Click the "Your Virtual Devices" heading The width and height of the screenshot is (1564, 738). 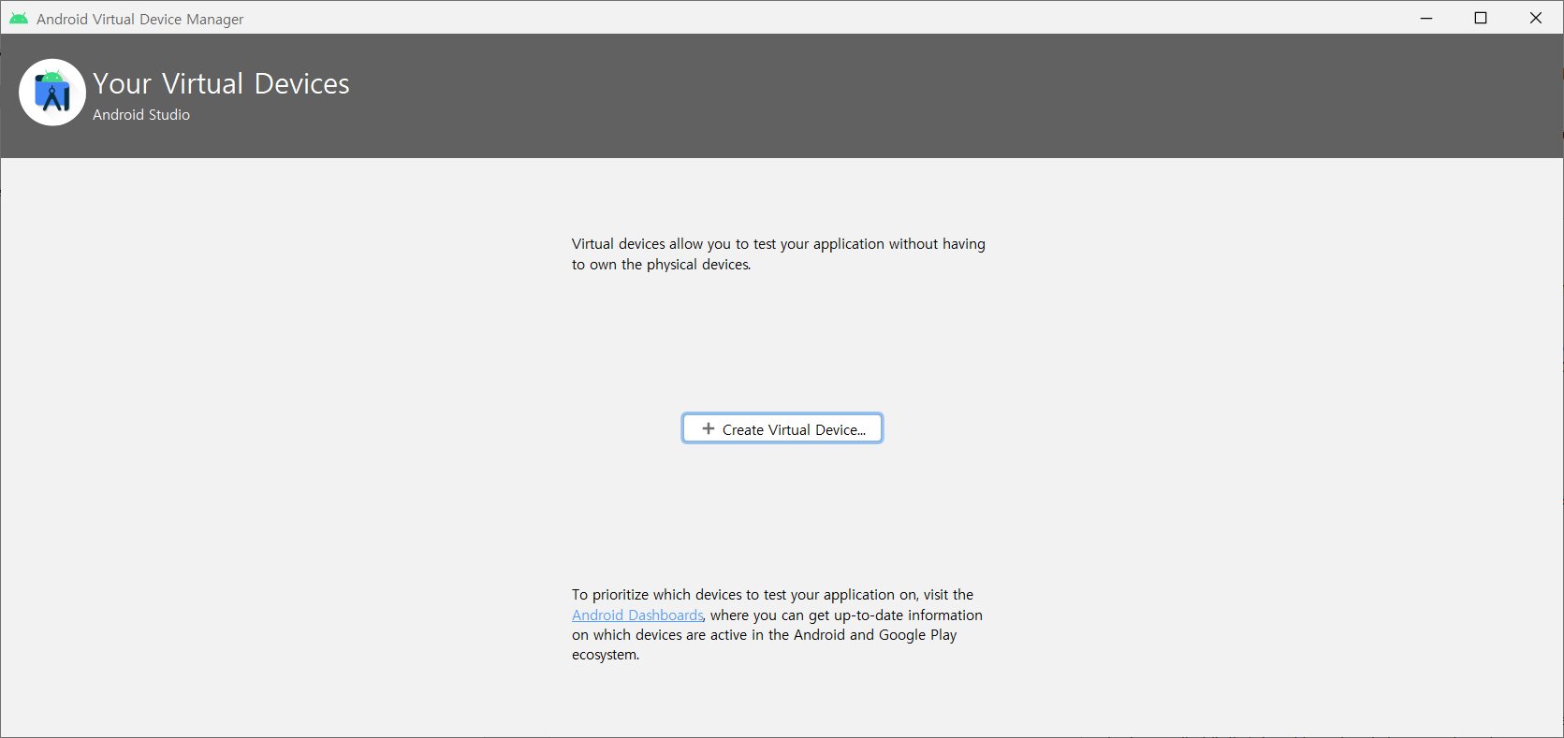tap(221, 83)
